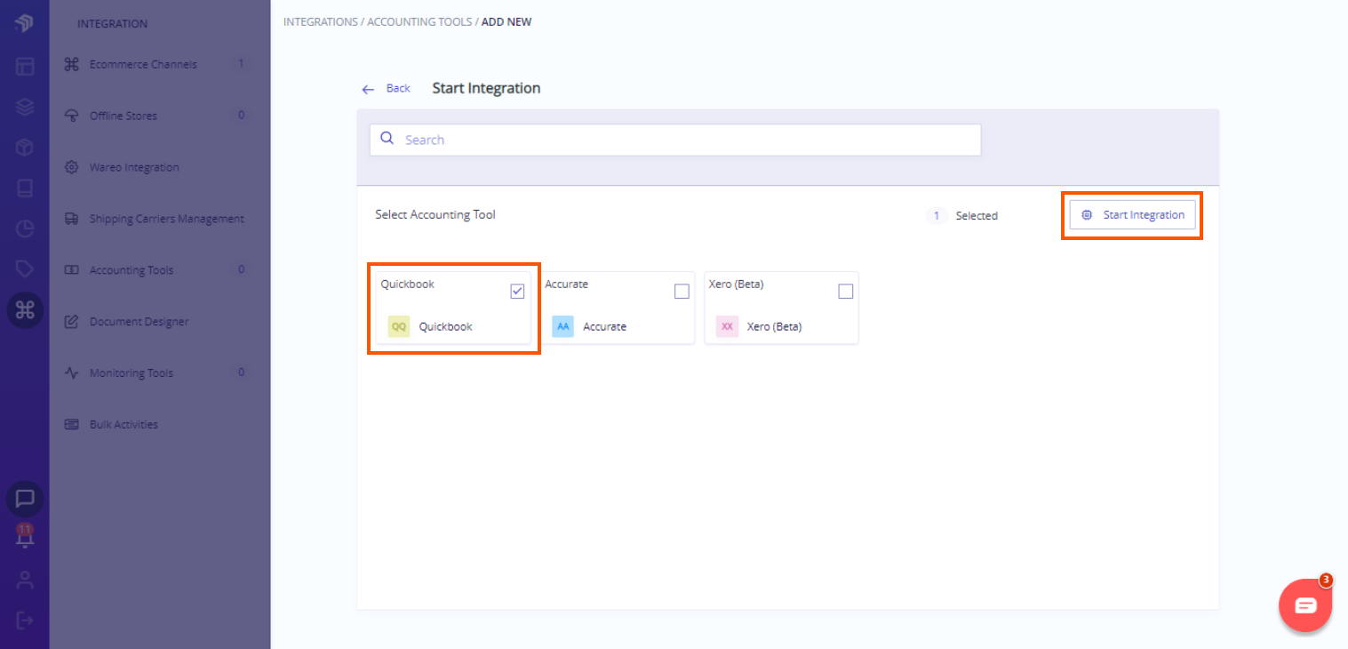Image resolution: width=1348 pixels, height=649 pixels.
Task: Click the AA Accurate logo badge
Action: (x=562, y=326)
